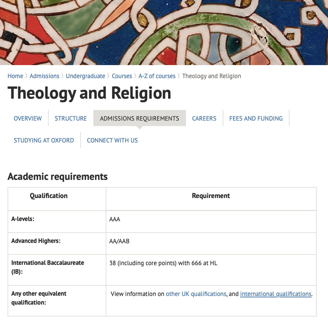Image resolution: width=328 pixels, height=321 pixels.
Task: Click the decorative banner image
Action: (x=164, y=32)
